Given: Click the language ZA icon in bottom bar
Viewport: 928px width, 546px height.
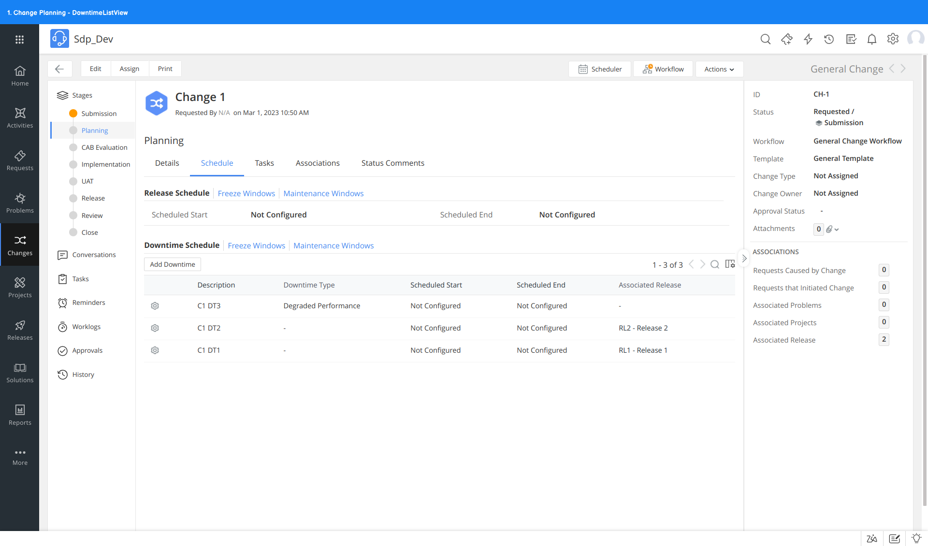Looking at the screenshot, I should tap(871, 538).
